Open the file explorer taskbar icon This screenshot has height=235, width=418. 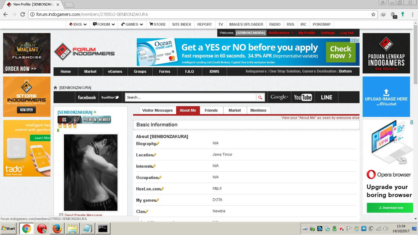coord(72,228)
